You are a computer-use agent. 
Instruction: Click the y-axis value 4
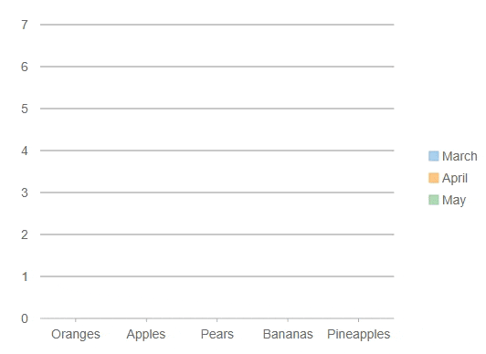pos(25,151)
